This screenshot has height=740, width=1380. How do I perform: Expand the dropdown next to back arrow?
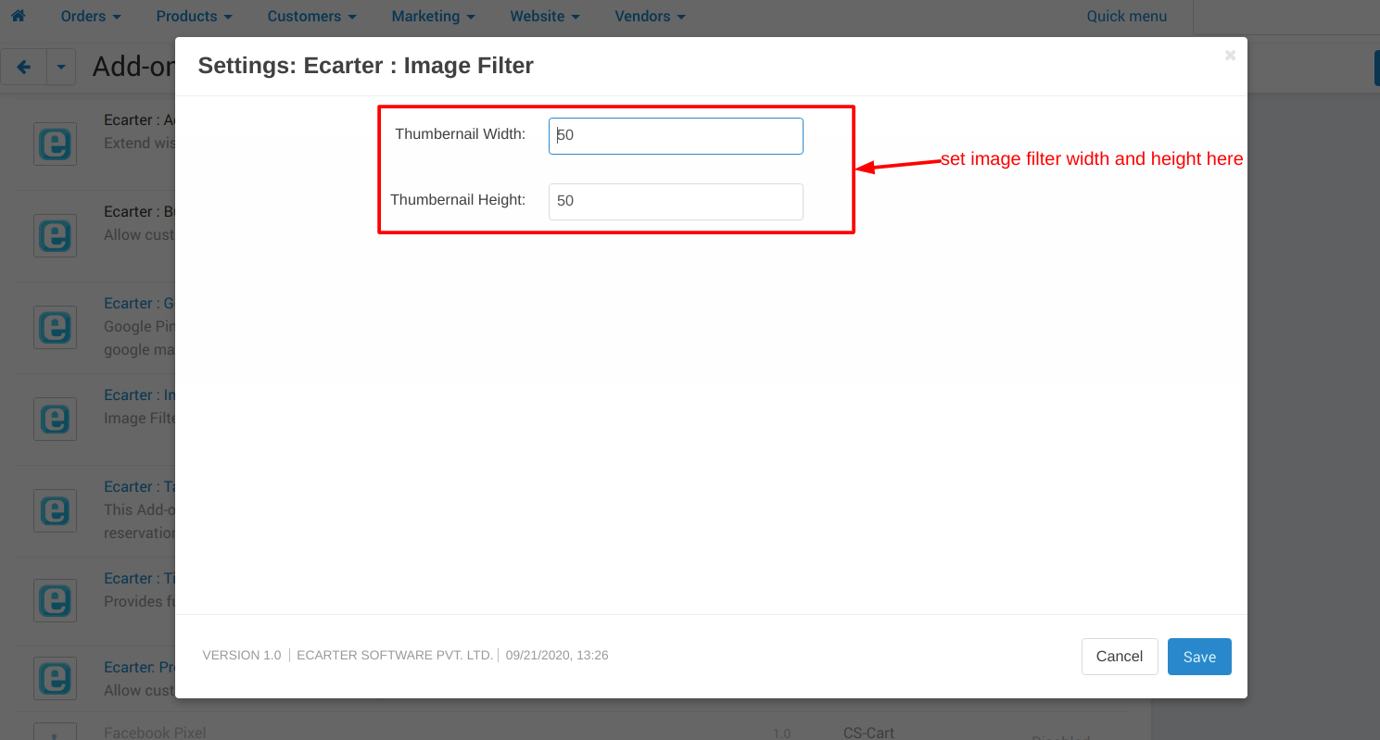coord(61,68)
